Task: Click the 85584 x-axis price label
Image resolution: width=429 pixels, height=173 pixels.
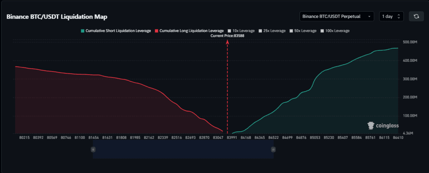Action: (x=357, y=138)
